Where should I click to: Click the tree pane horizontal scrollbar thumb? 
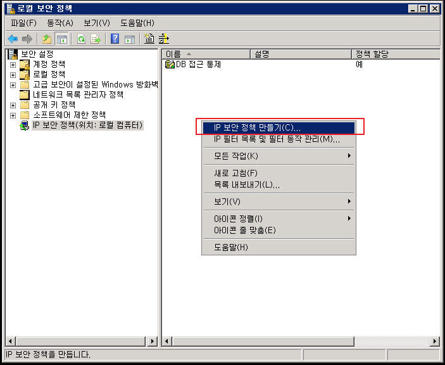[81, 341]
